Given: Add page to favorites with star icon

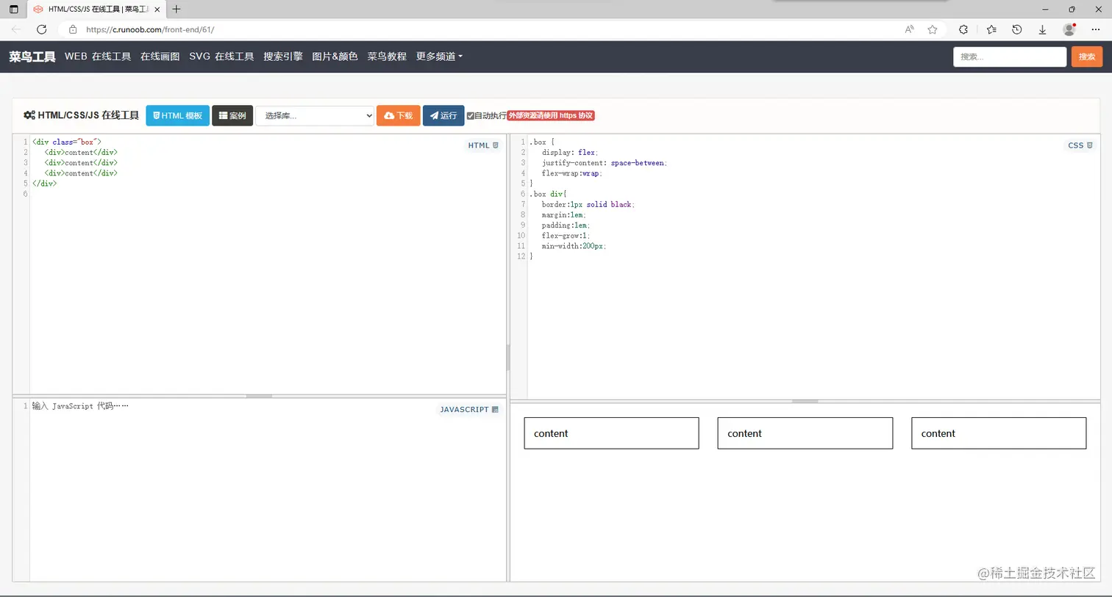Looking at the screenshot, I should 933,29.
